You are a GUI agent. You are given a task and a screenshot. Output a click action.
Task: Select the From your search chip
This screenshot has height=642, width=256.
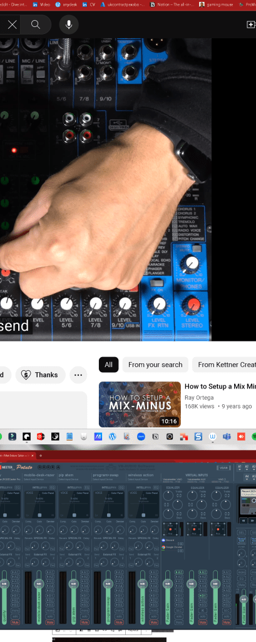click(x=155, y=365)
